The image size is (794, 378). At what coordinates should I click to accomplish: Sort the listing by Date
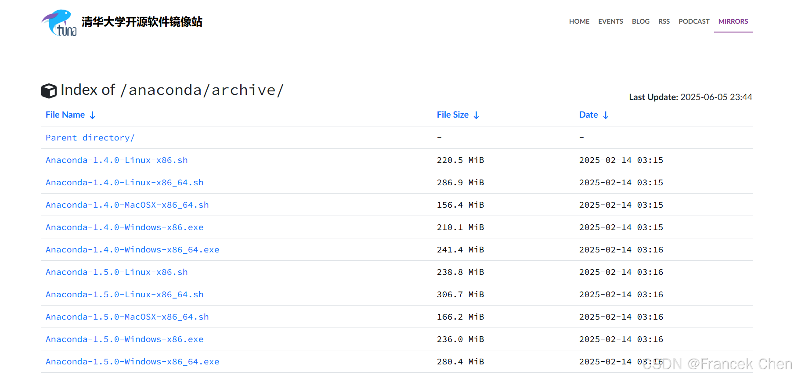click(588, 115)
